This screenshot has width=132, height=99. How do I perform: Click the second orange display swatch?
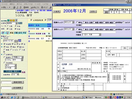tap(13, 20)
